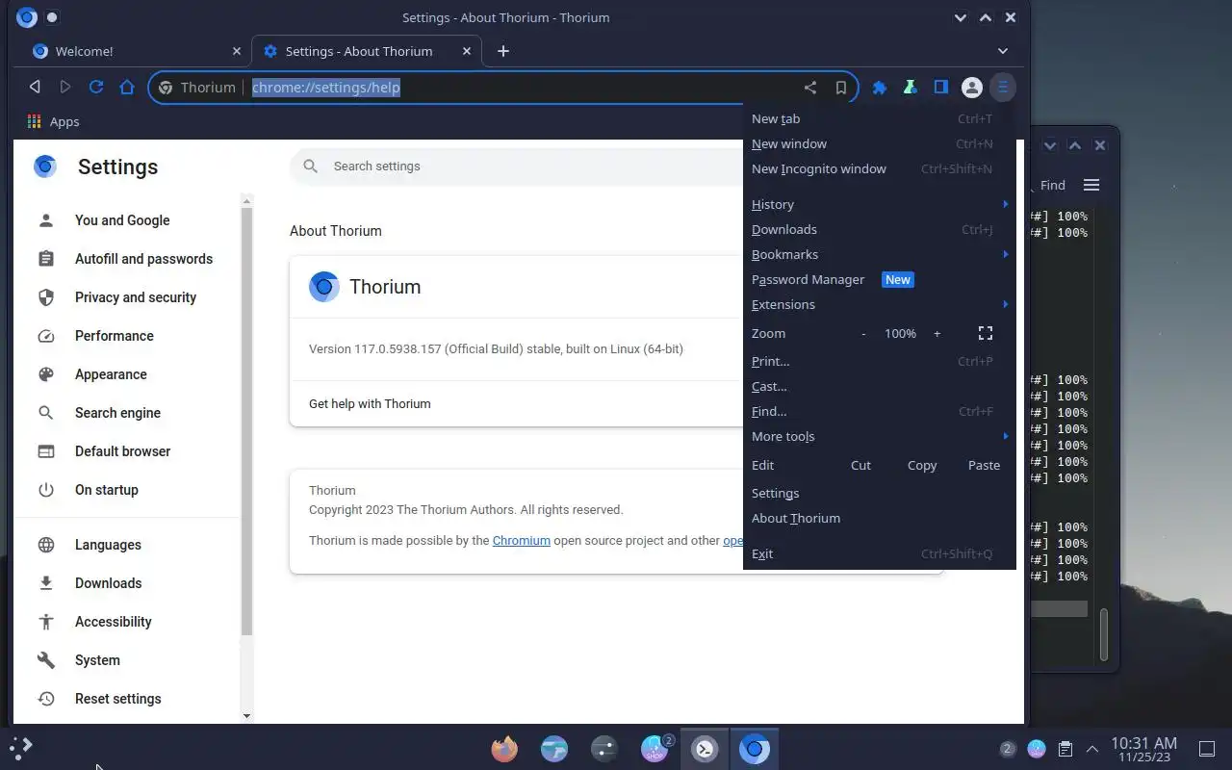Select New window menu item
The image size is (1232, 770).
(879, 143)
